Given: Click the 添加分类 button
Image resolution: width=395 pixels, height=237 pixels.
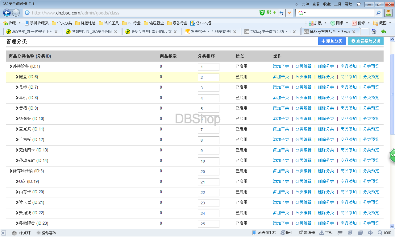Looking at the screenshot, I should pos(332,41).
